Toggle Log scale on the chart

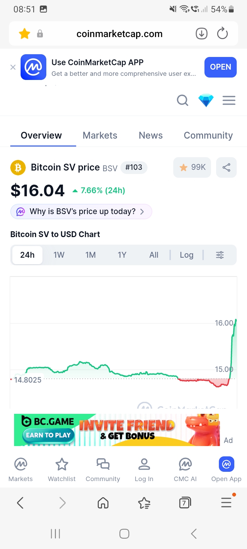[x=187, y=255]
